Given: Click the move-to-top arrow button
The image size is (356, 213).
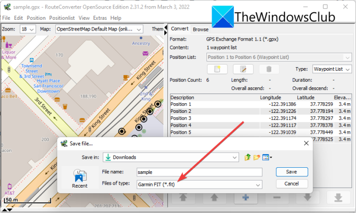Looking at the screenshot, I should tap(183, 197).
